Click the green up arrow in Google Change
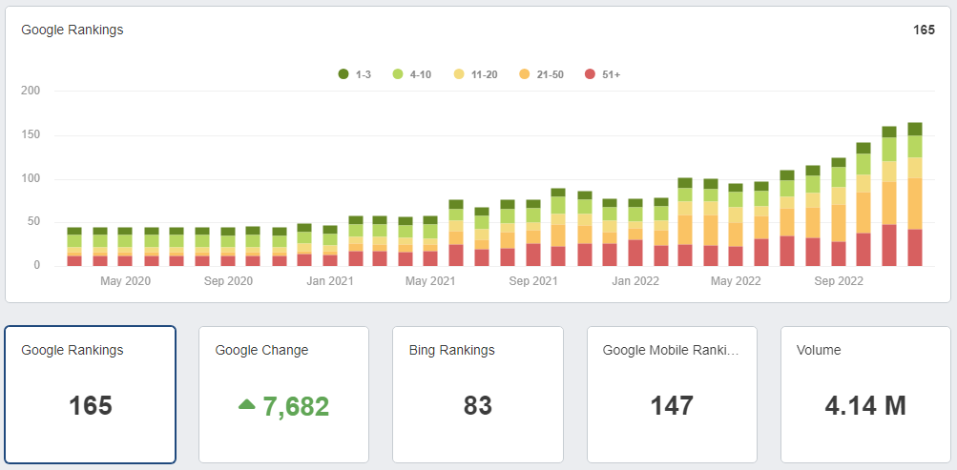The height and width of the screenshot is (470, 957). [246, 403]
